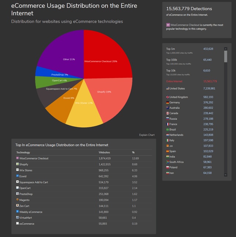
Task: Click the WooCommerce Checkout icon in the table
Action: 17,158
